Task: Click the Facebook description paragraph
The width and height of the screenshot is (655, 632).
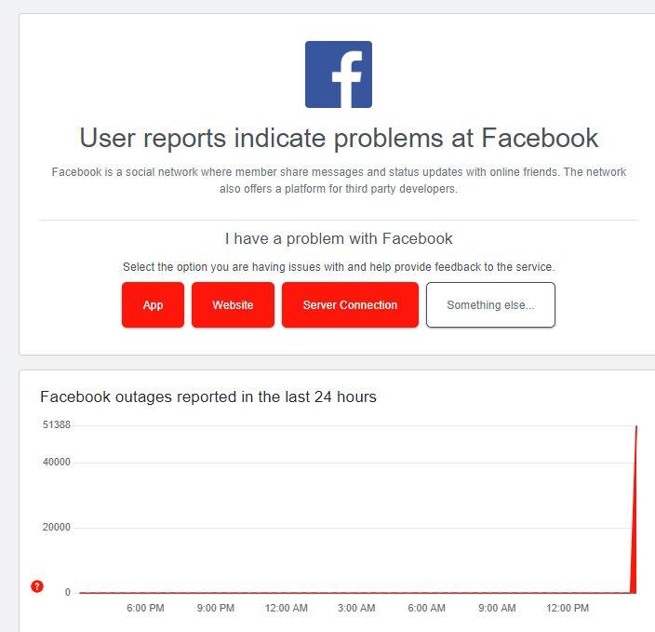Action: [x=339, y=180]
